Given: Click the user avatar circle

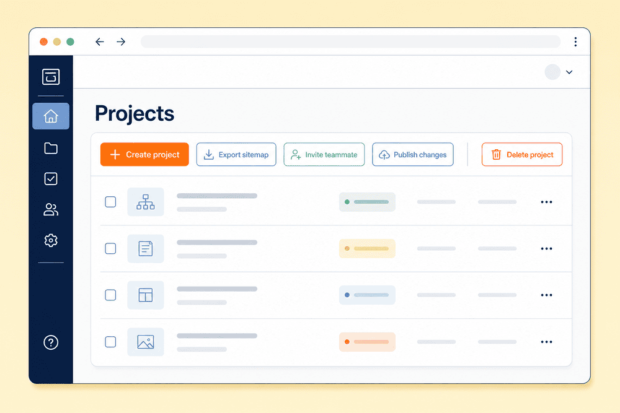Looking at the screenshot, I should click(552, 72).
